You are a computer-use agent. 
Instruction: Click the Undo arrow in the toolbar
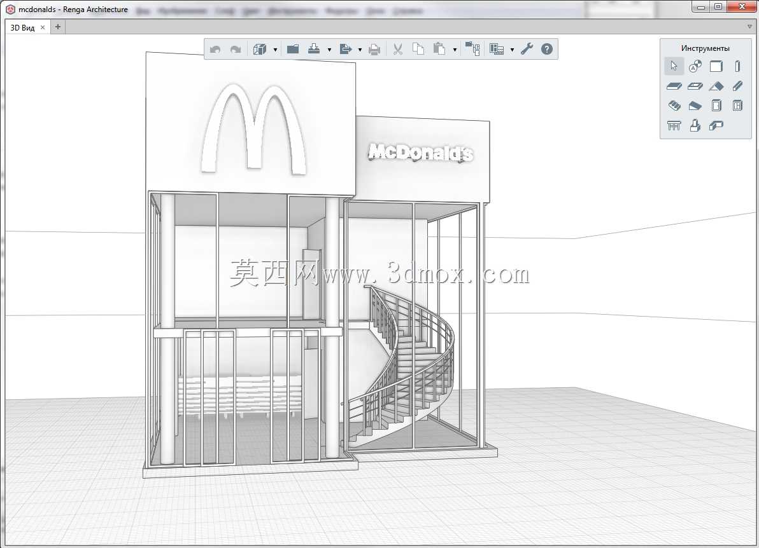(215, 50)
